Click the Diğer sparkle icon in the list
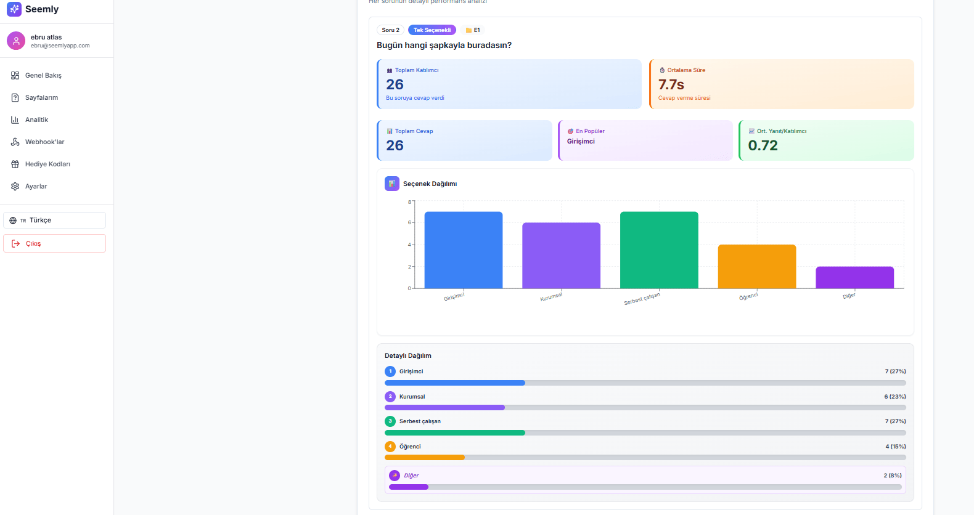974x515 pixels. point(395,476)
